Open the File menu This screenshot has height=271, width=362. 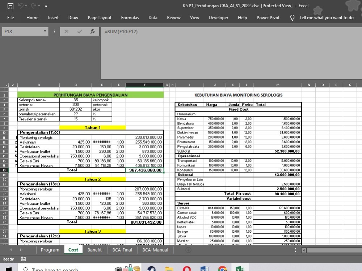[10, 18]
